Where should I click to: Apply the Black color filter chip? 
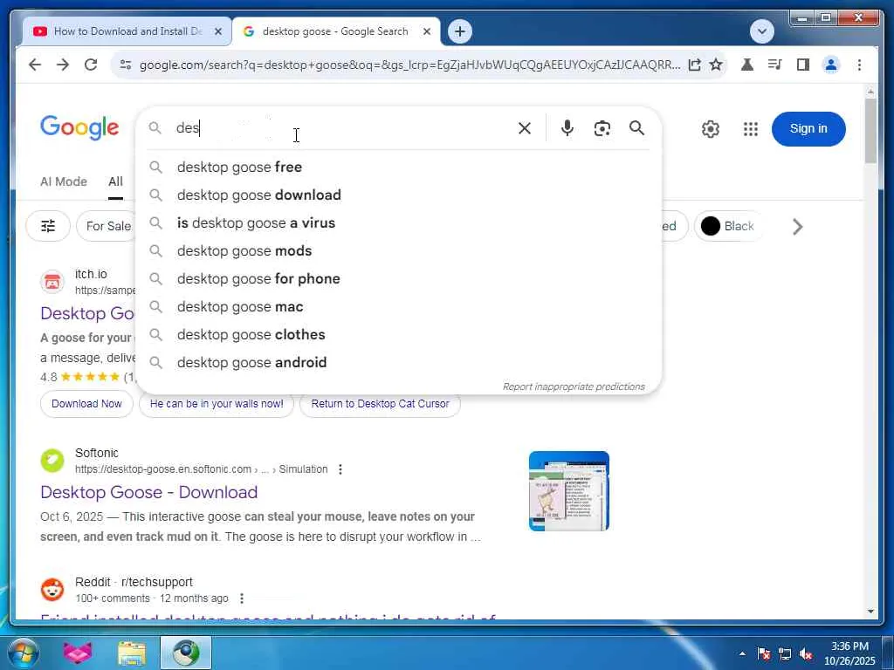(x=730, y=226)
